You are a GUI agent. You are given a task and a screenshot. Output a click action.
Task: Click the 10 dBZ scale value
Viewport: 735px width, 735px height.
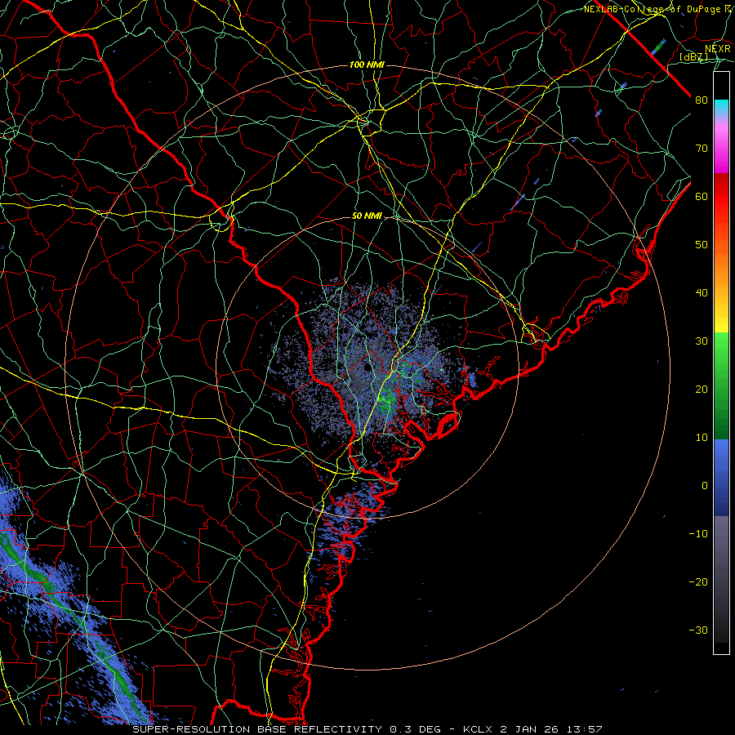(x=702, y=438)
